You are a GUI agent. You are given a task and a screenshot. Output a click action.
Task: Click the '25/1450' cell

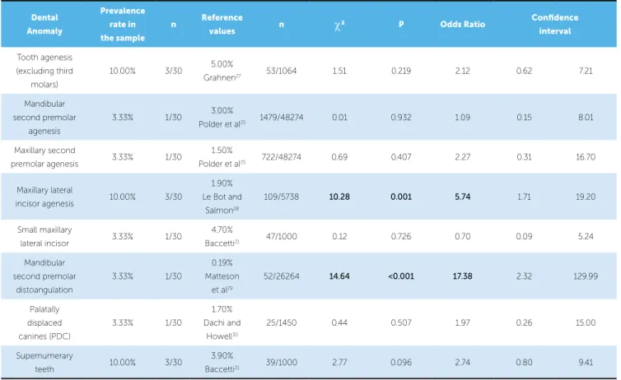[281, 322]
